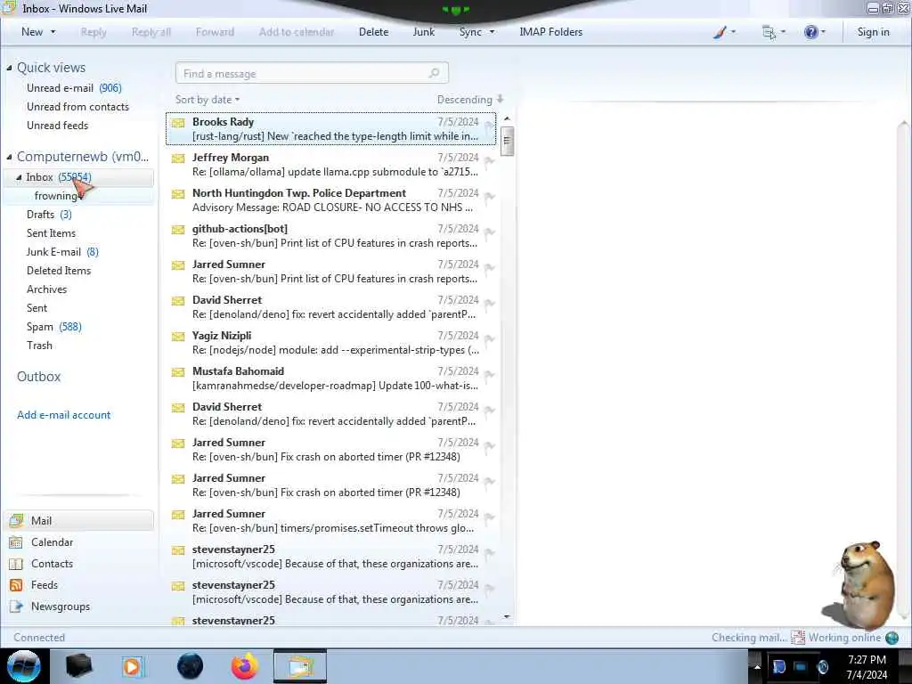This screenshot has height=684, width=912.
Task: Open Calendar view icon
Action: pos(16,542)
